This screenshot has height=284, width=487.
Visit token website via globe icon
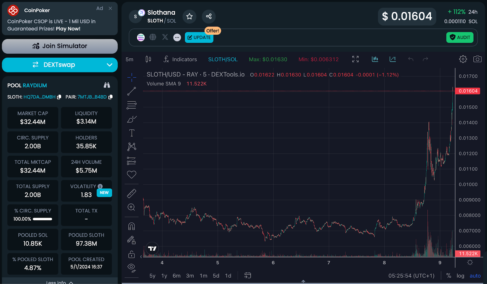(153, 37)
